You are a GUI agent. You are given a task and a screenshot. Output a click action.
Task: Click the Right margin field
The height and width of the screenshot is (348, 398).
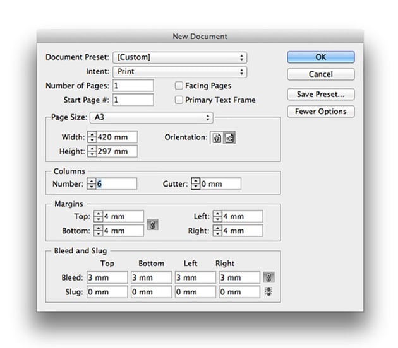(x=242, y=231)
